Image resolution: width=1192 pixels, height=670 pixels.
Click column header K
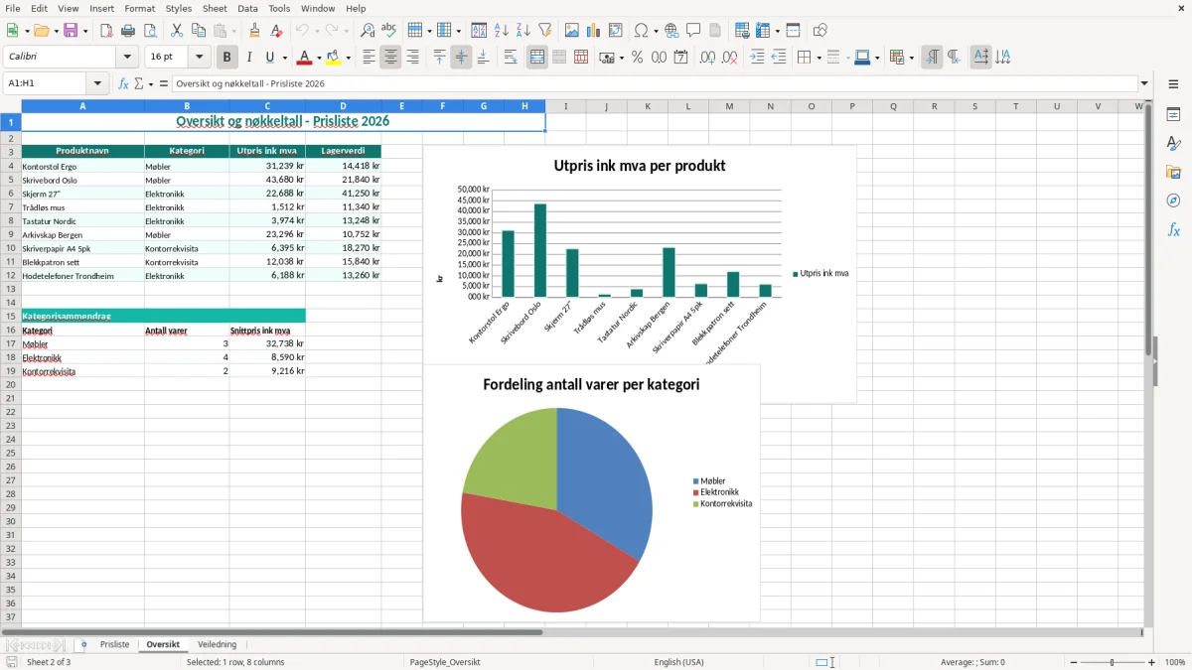click(647, 106)
